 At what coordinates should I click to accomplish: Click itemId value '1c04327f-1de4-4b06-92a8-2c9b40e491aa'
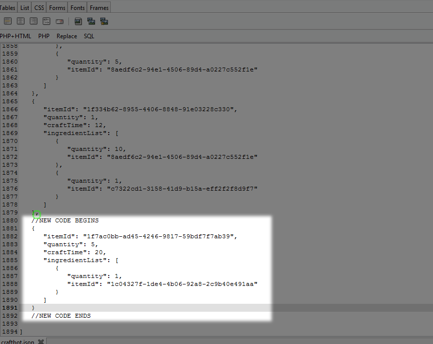point(182,284)
